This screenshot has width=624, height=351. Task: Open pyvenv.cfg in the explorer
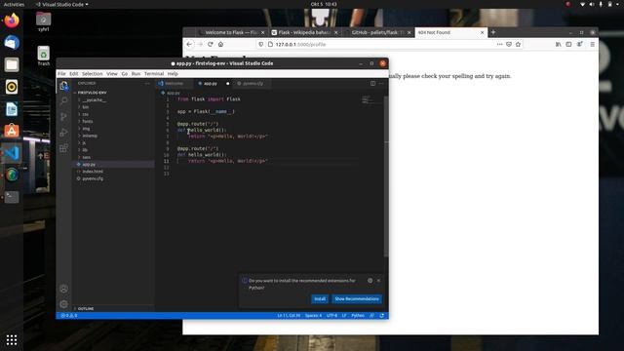click(93, 178)
